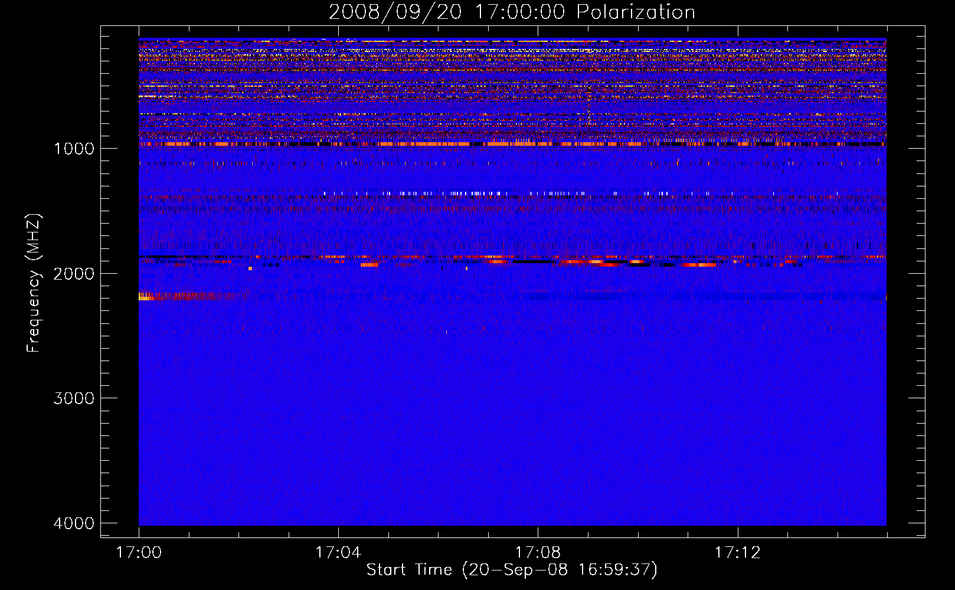This screenshot has width=955, height=590.
Task: Click the 17:00 time tick label
Action: coord(139,553)
